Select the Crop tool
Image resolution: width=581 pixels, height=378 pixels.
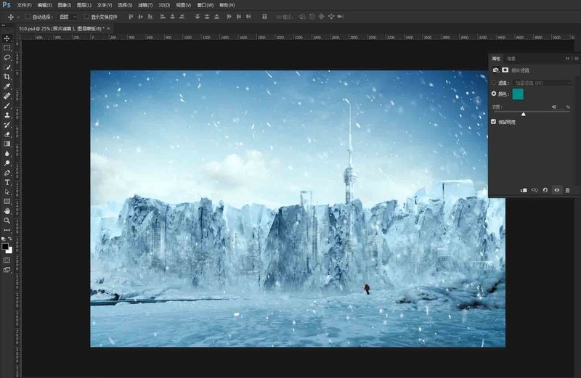(x=7, y=77)
